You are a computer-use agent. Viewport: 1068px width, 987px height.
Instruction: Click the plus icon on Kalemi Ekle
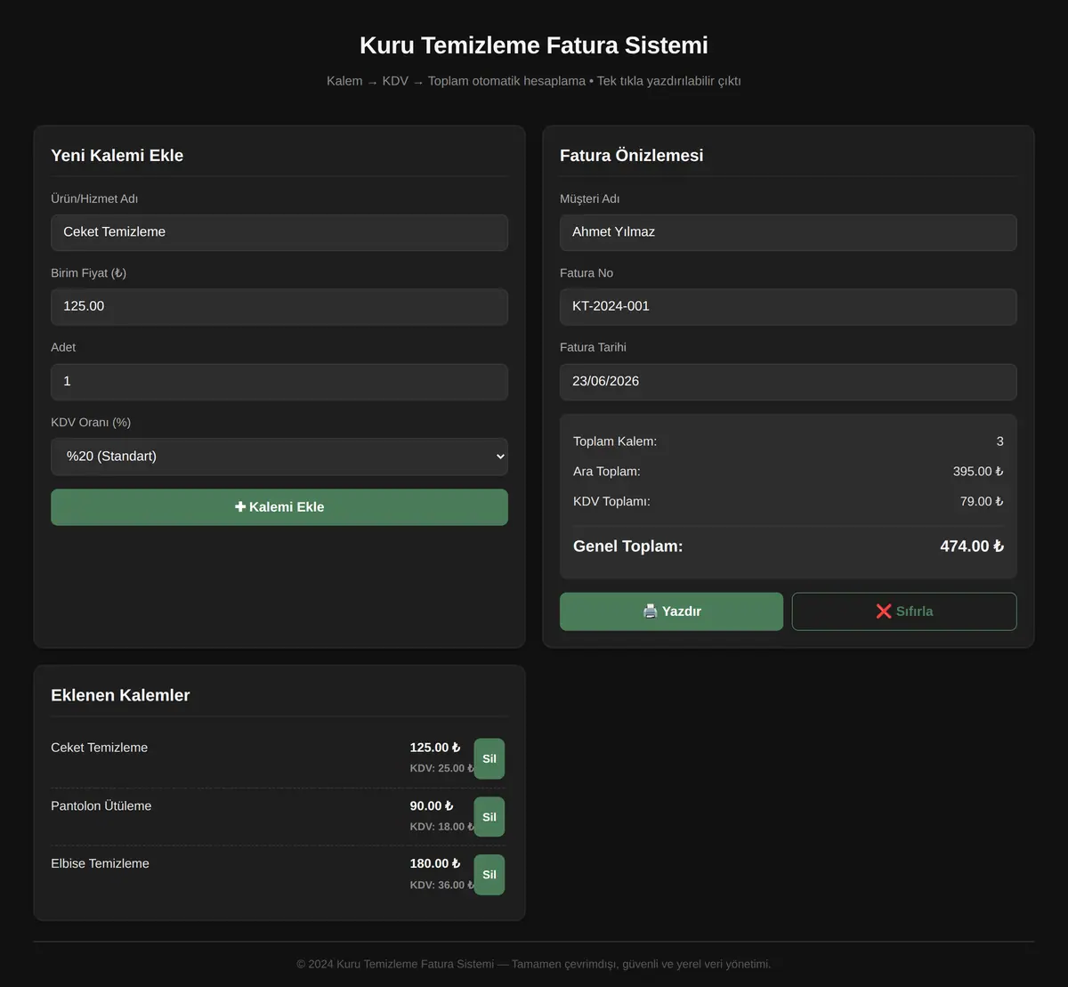click(x=240, y=507)
